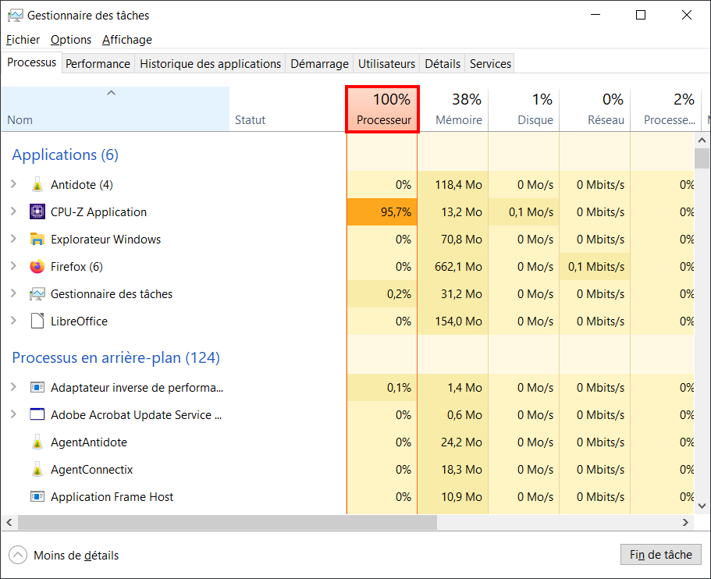Click the 154,0 Mo memory value
This screenshot has height=579, width=711.
[458, 321]
